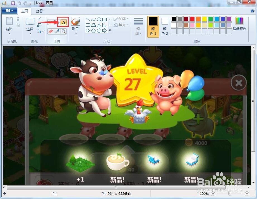257x199 pixels.
Task: Activate 颜色 1 color slot
Action: [153, 27]
